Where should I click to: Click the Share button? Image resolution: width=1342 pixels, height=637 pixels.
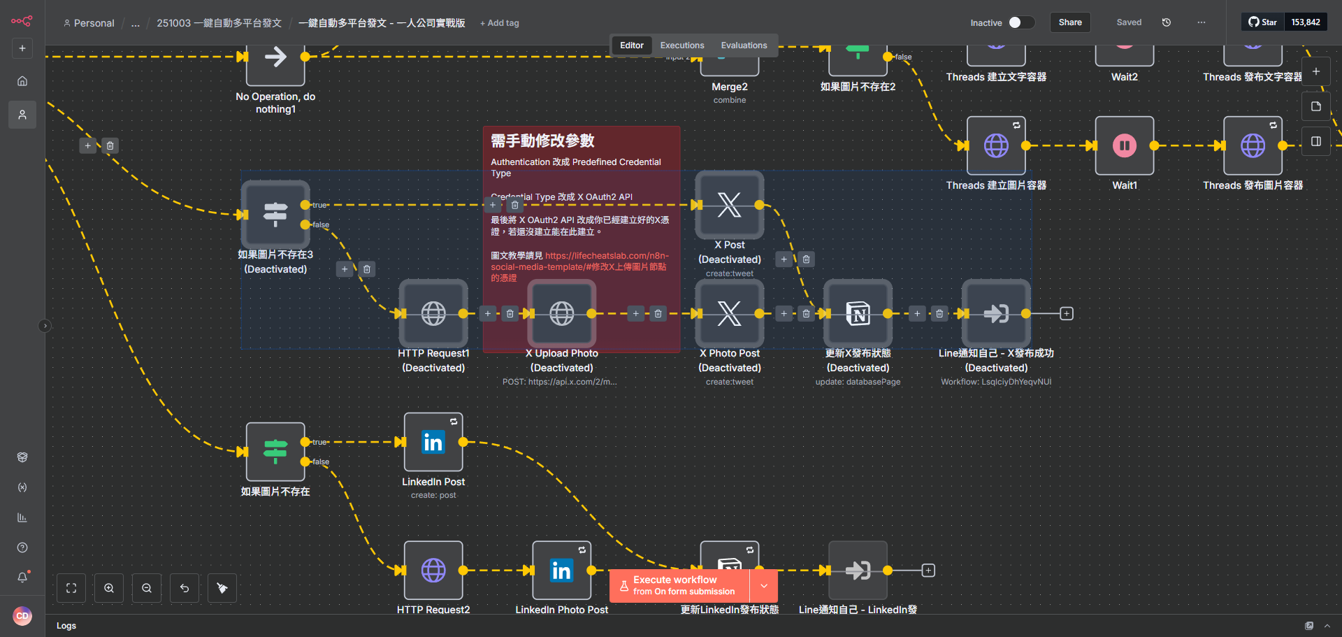click(1069, 22)
